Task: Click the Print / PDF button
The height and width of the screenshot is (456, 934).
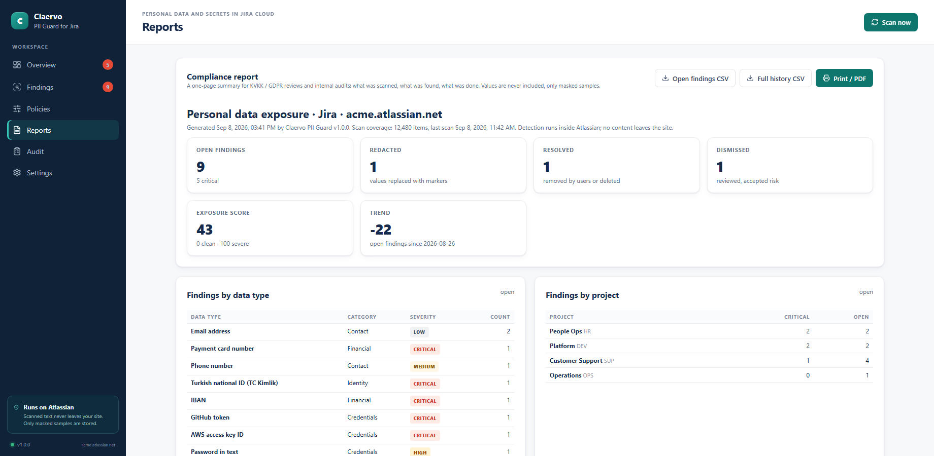Action: click(x=844, y=79)
